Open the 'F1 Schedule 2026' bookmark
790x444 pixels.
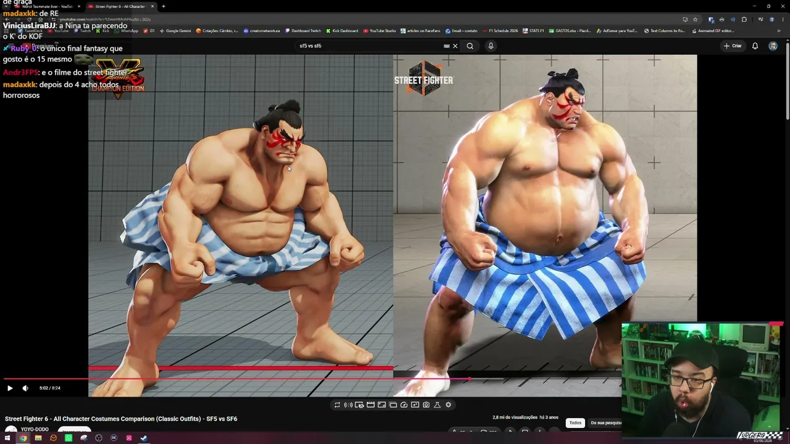click(x=499, y=30)
